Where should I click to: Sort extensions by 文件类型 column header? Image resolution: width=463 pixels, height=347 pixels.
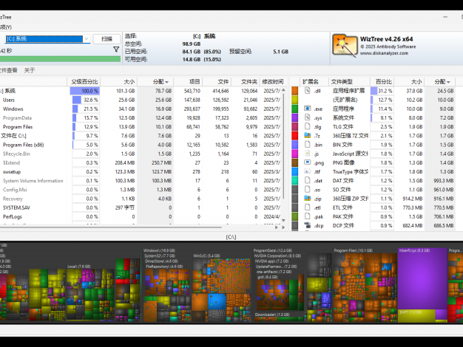(349, 82)
